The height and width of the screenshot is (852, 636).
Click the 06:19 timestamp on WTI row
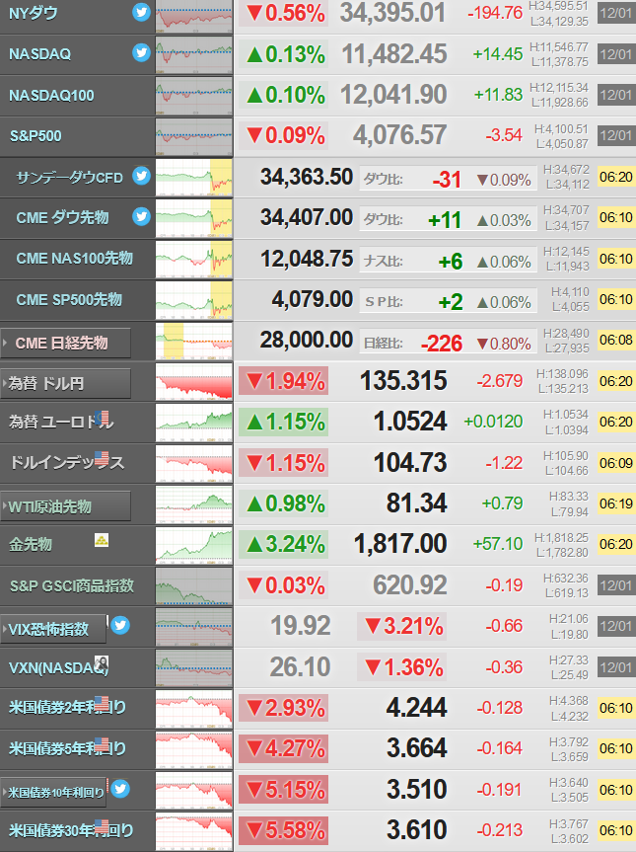[616, 503]
